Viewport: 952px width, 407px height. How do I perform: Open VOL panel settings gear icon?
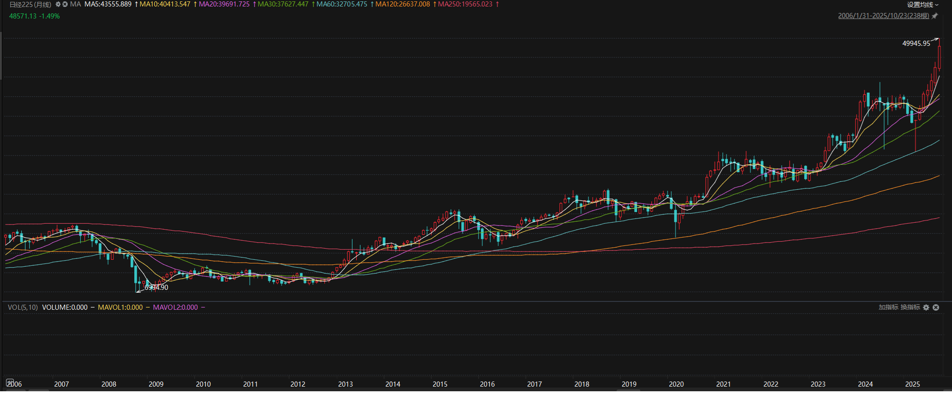tap(926, 307)
